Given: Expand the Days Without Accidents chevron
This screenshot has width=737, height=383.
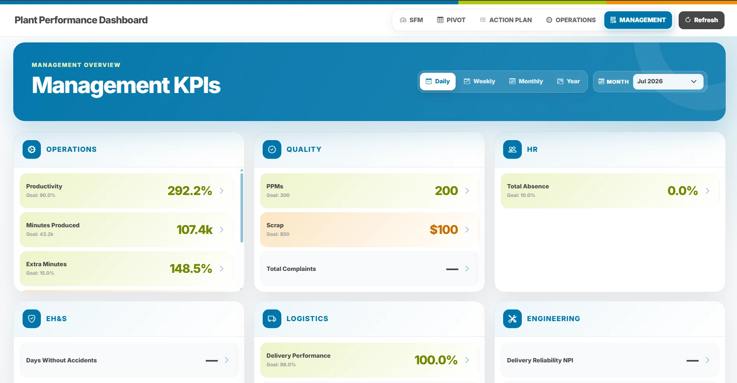Looking at the screenshot, I should pos(226,360).
